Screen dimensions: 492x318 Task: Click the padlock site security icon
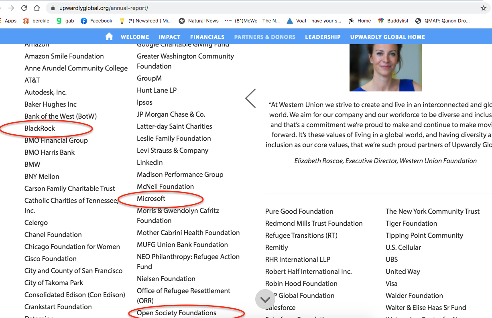(x=53, y=8)
